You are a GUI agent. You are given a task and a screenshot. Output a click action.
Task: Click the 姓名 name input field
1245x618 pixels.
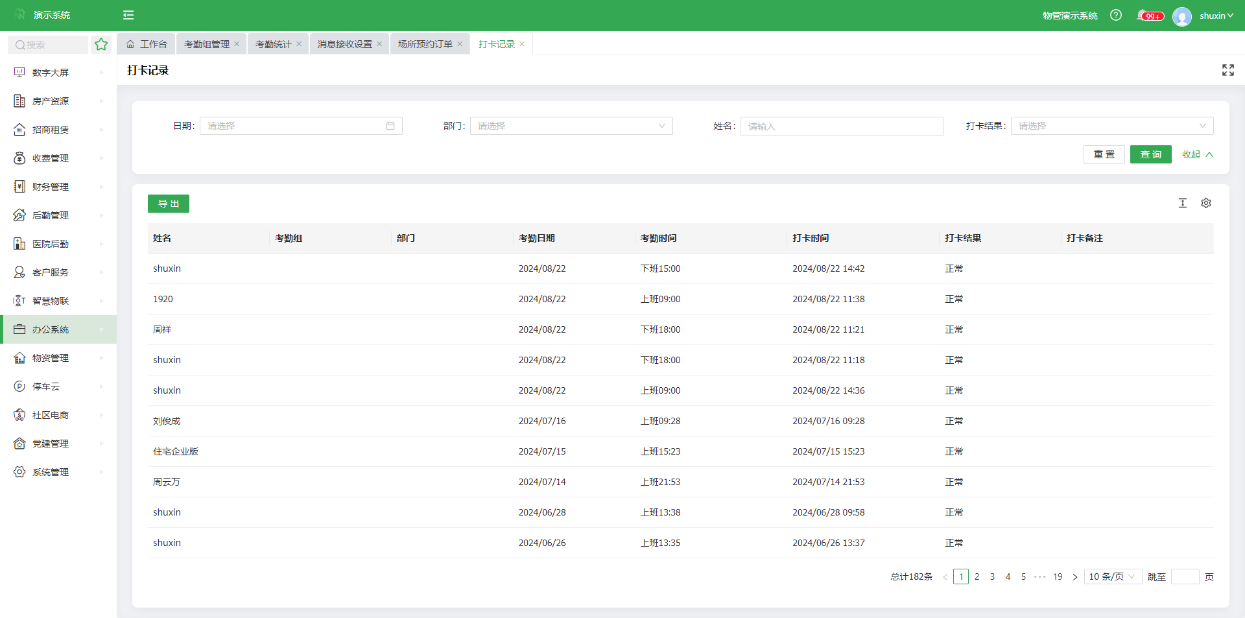point(841,126)
